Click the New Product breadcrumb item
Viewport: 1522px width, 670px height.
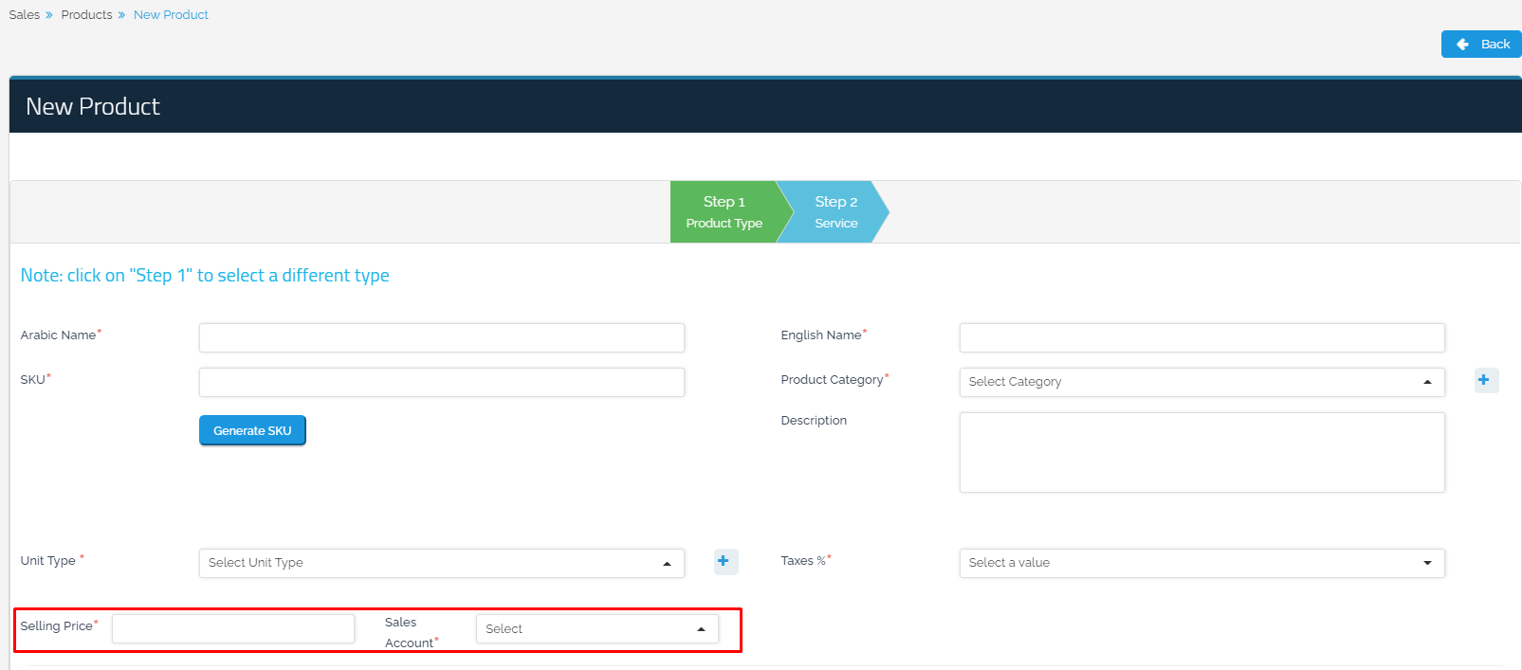pos(171,15)
